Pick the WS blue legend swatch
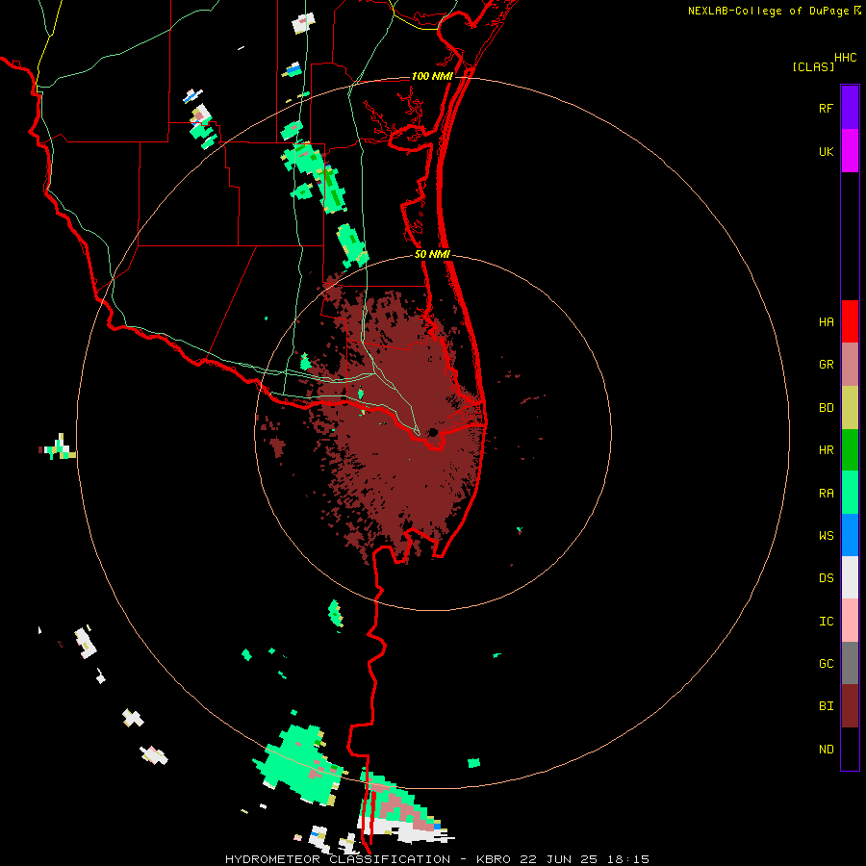The height and width of the screenshot is (866, 866). click(850, 535)
